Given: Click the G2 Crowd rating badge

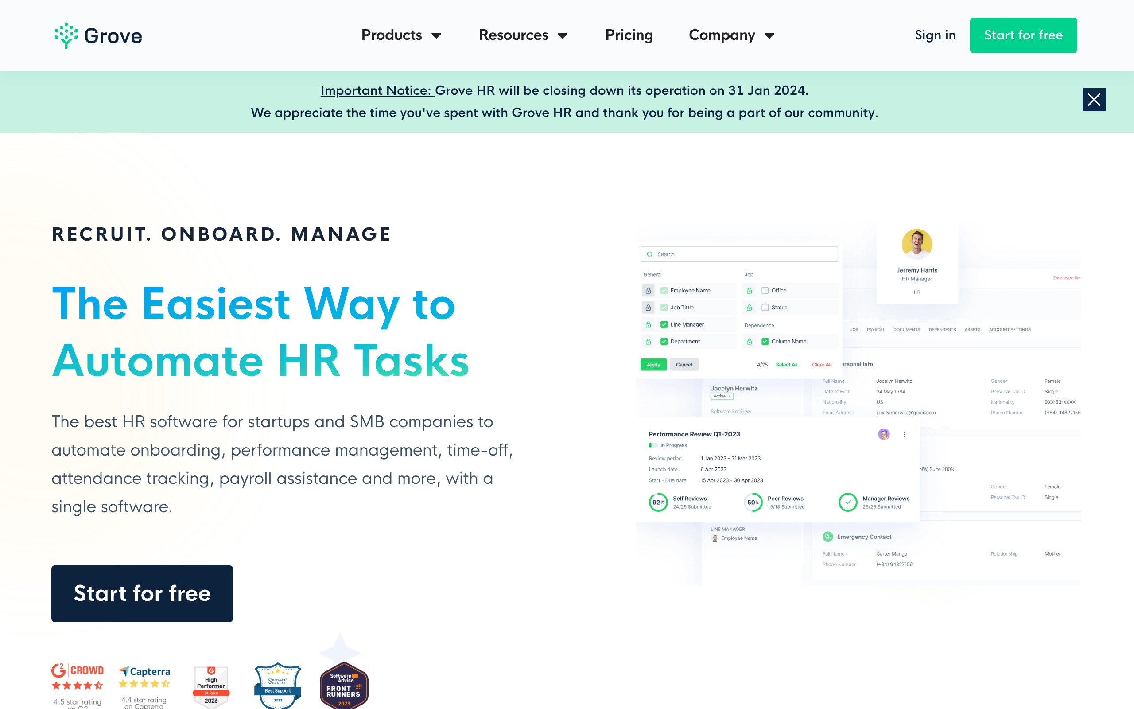Looking at the screenshot, I should coord(78,685).
